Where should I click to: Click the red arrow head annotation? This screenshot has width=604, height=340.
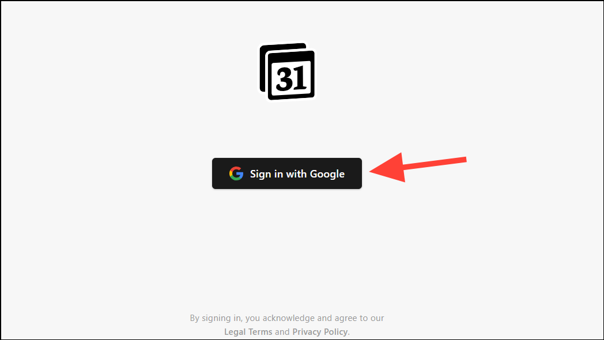point(387,168)
